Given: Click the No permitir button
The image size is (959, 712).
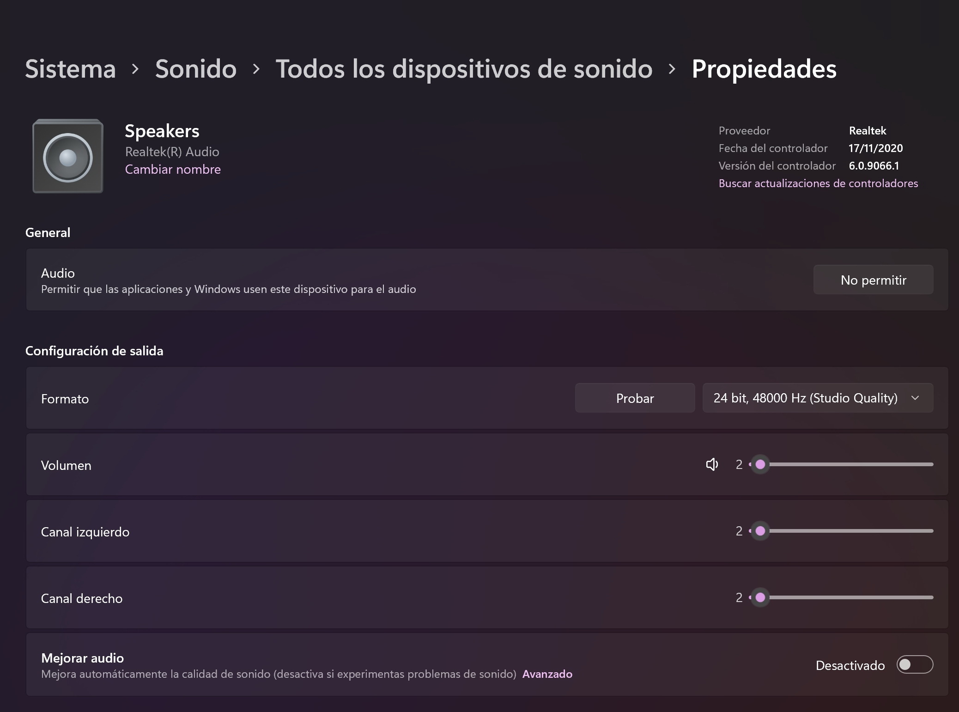Looking at the screenshot, I should [x=873, y=280].
